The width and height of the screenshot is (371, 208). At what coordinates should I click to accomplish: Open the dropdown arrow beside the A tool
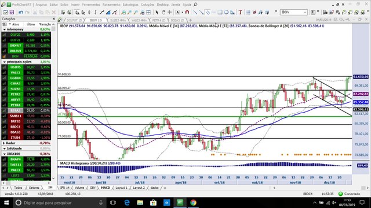(x=183, y=12)
